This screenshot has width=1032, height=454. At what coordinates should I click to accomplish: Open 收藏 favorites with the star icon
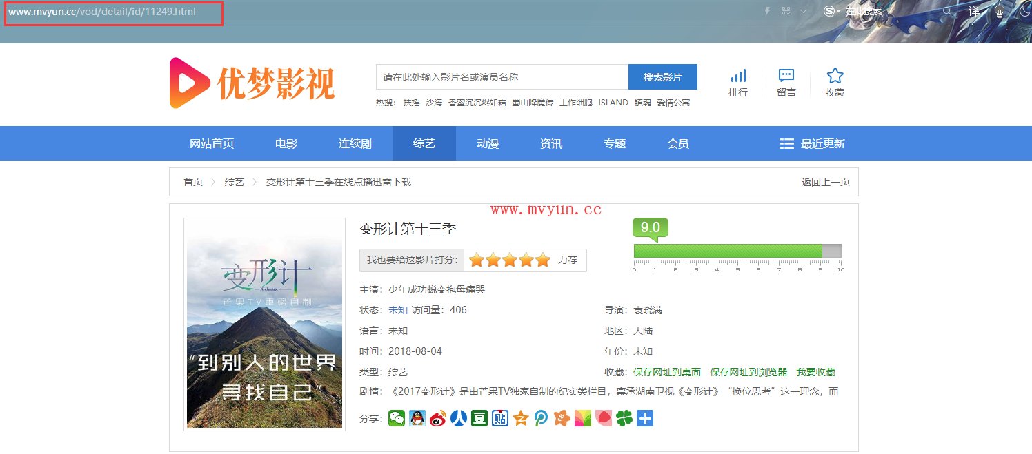click(x=834, y=81)
